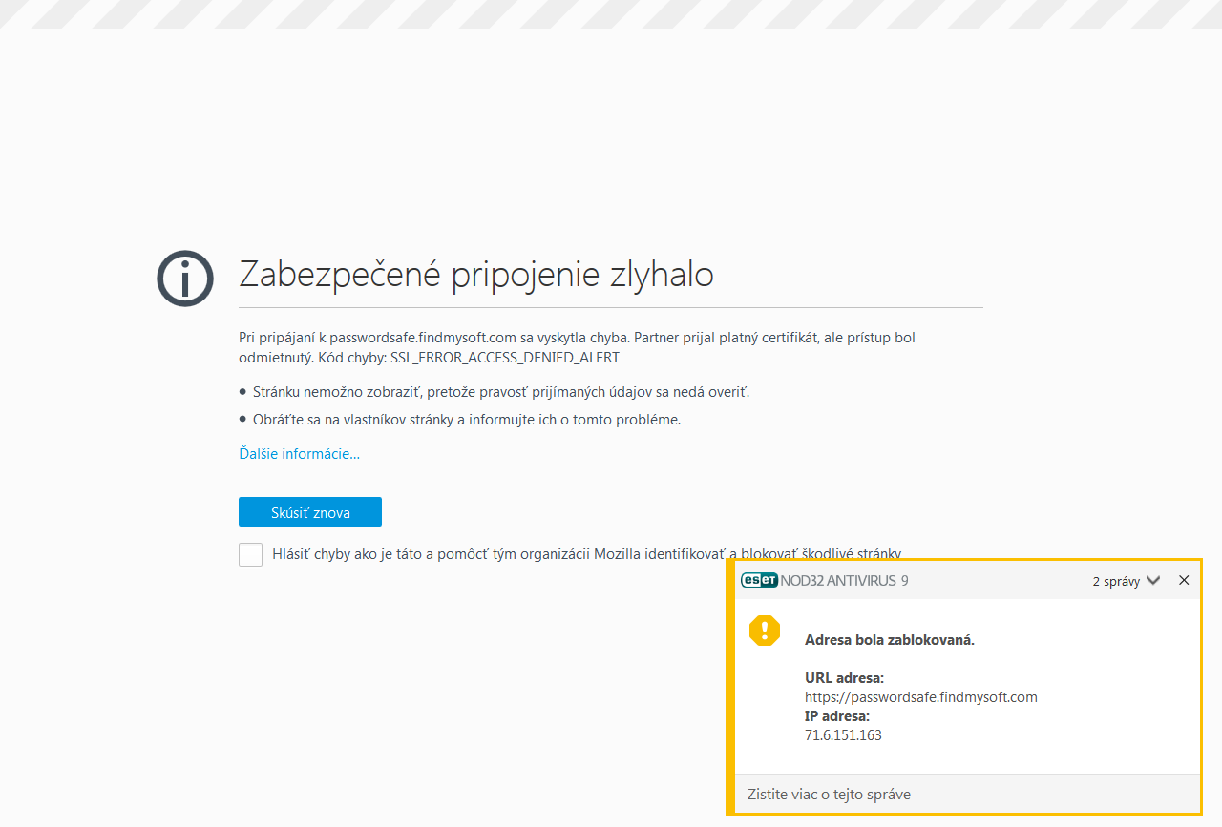Click the "IP adresa:" label
Screen dimensions: 1222x827
837,715
